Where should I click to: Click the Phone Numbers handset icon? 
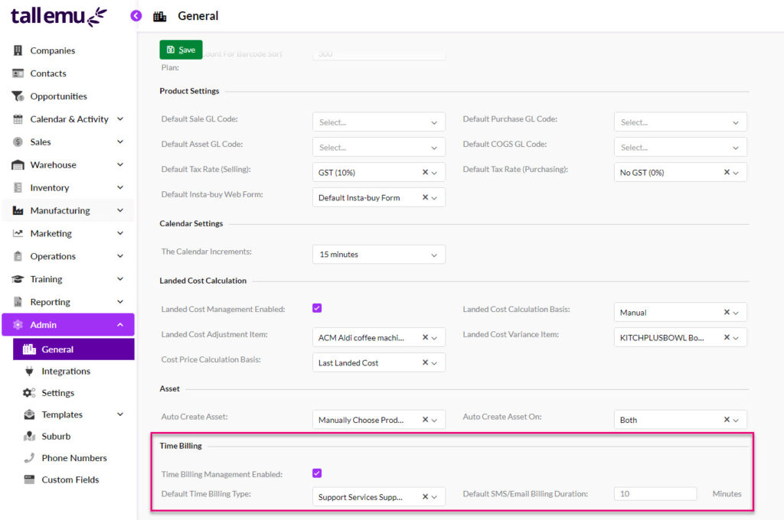[29, 458]
